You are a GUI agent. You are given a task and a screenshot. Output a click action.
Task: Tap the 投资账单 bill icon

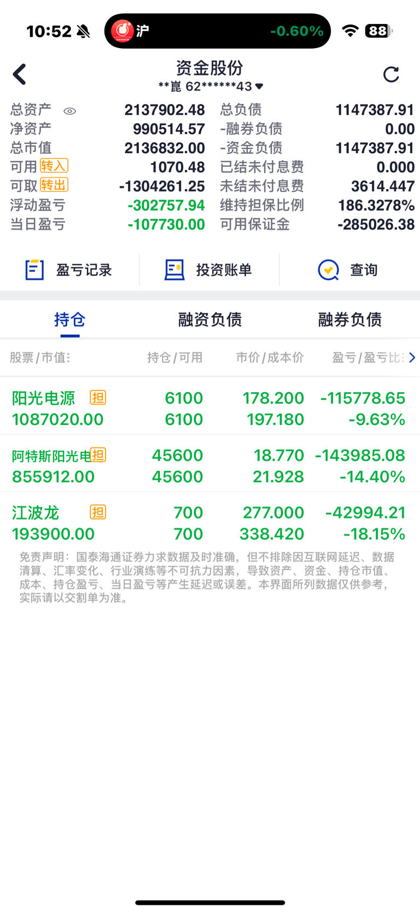(x=174, y=270)
